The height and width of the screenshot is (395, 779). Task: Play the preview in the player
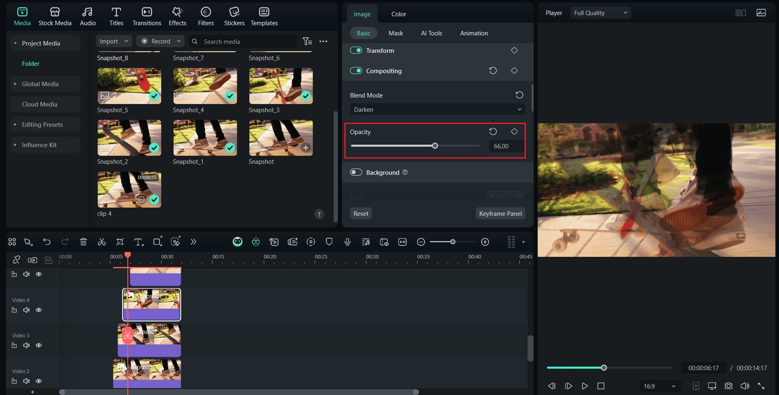(x=585, y=386)
